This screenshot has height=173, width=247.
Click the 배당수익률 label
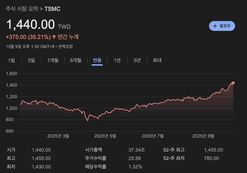click(96, 167)
